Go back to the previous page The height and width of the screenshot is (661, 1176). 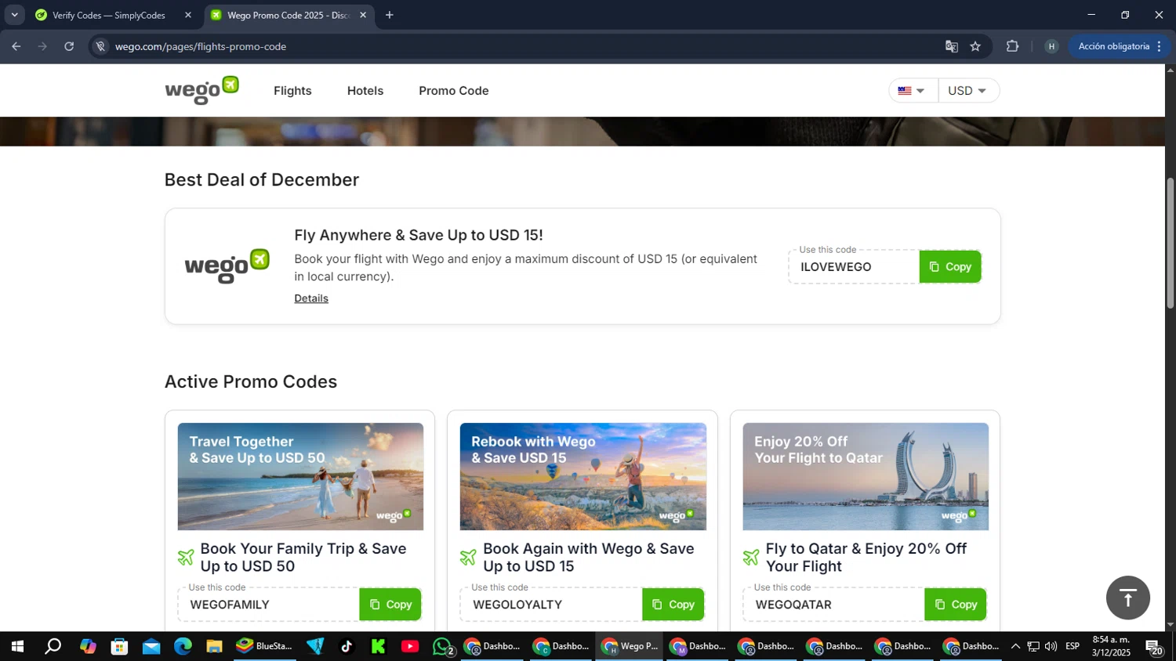(x=16, y=46)
